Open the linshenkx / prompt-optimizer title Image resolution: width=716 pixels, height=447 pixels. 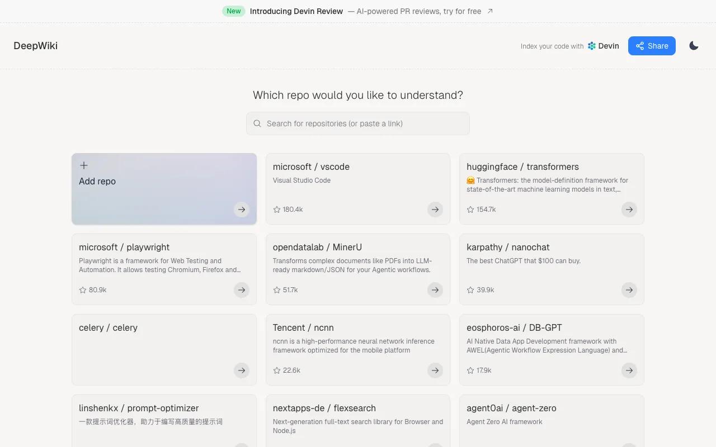(x=139, y=408)
